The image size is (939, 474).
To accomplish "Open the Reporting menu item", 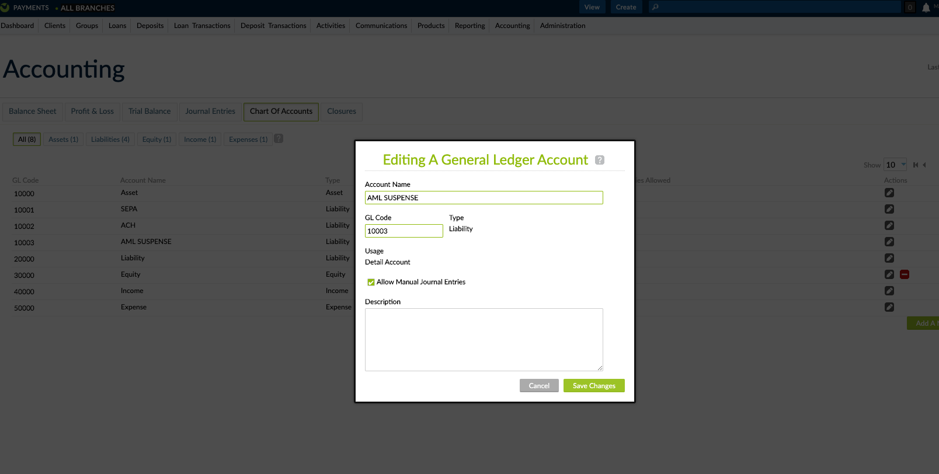I will (x=470, y=26).
